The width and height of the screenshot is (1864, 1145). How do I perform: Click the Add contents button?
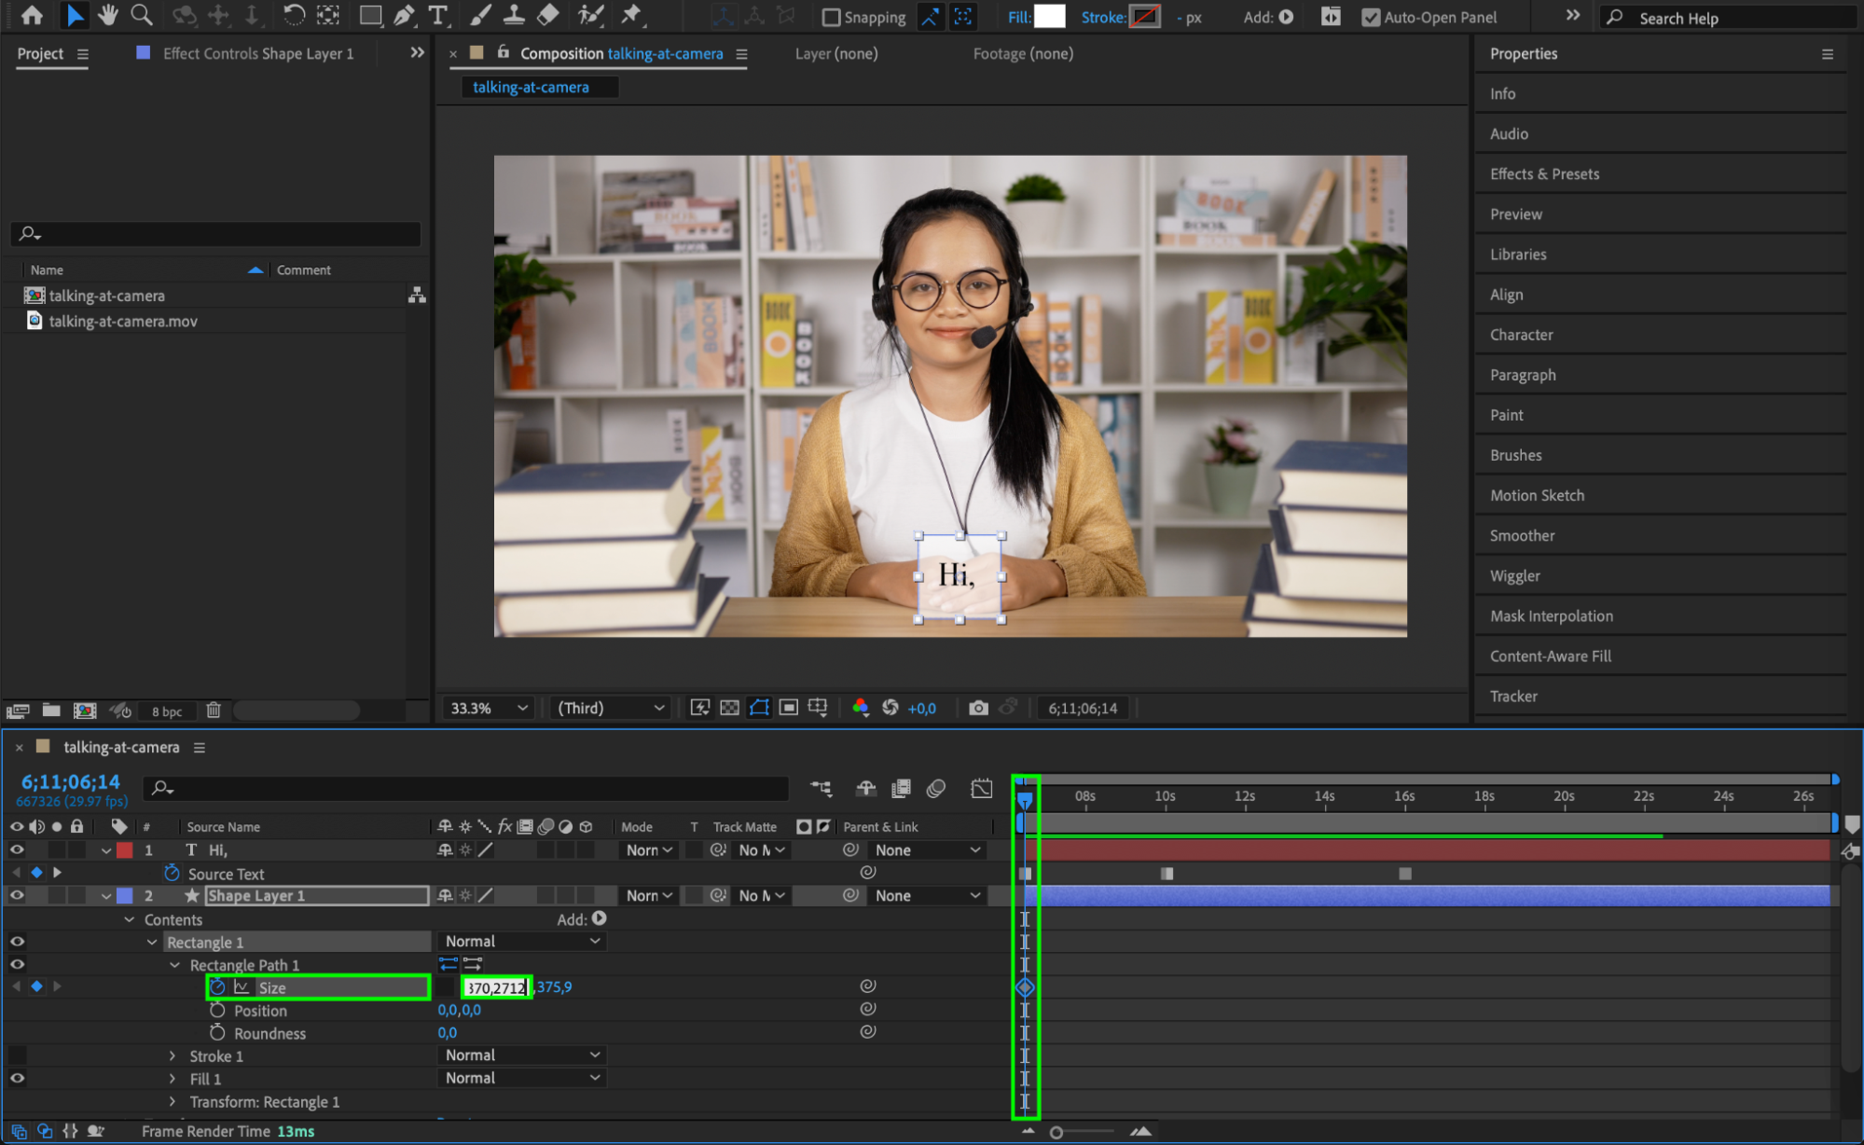tap(600, 918)
